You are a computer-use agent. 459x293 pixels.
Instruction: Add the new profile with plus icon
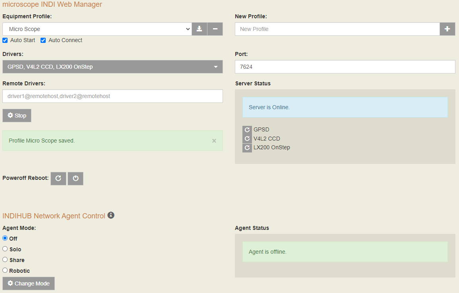click(x=447, y=29)
